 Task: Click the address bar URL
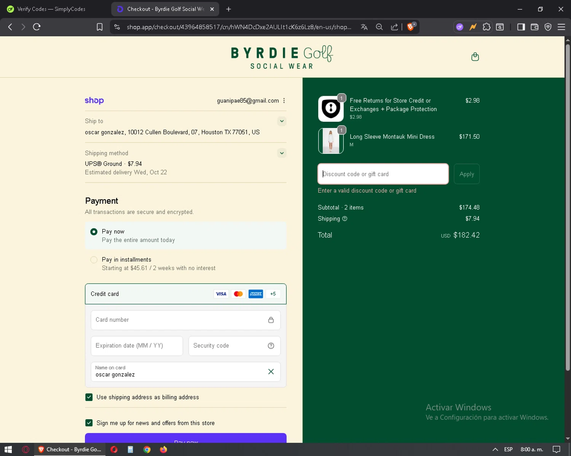click(x=239, y=27)
